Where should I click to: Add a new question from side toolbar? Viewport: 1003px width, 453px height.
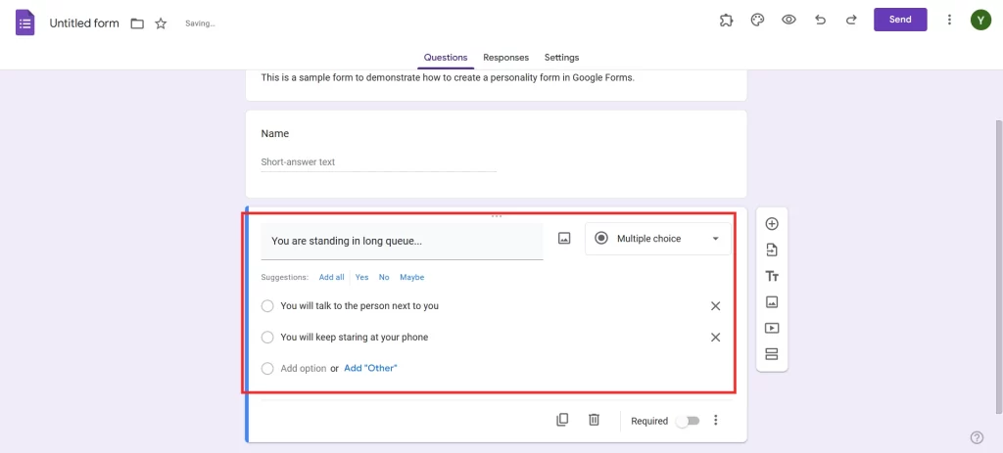(772, 224)
